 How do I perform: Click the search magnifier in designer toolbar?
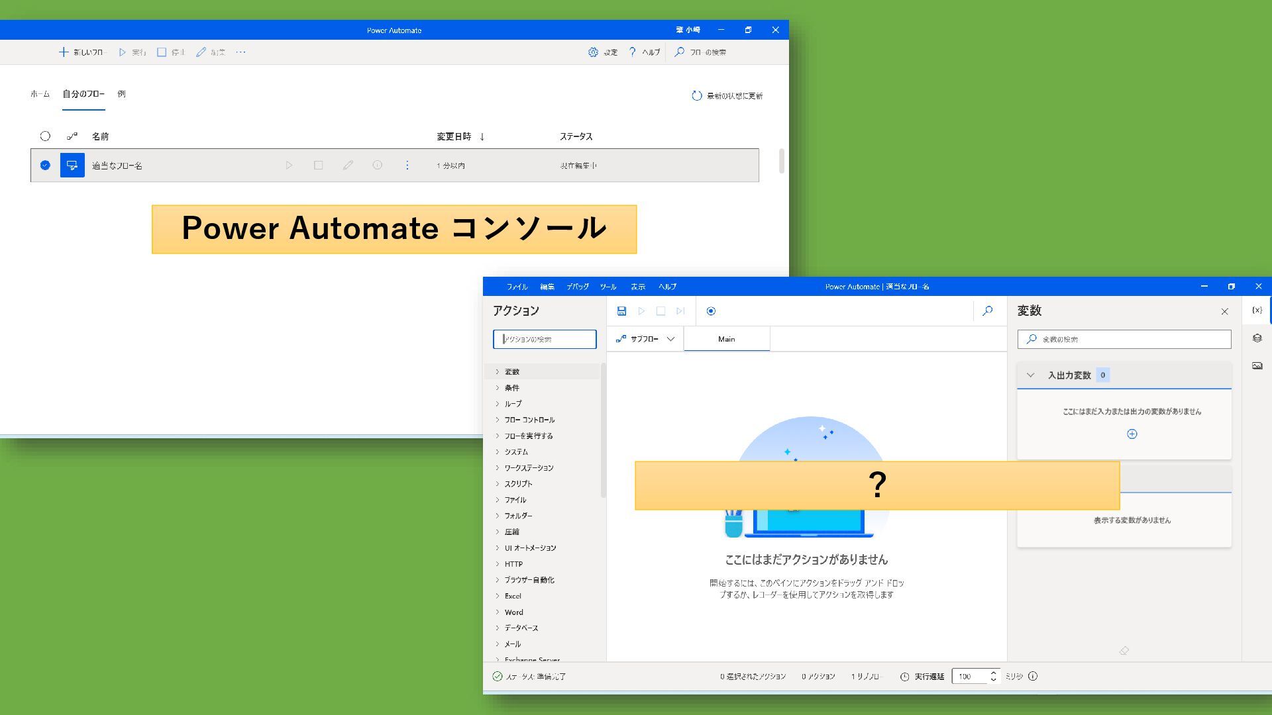[x=987, y=311]
